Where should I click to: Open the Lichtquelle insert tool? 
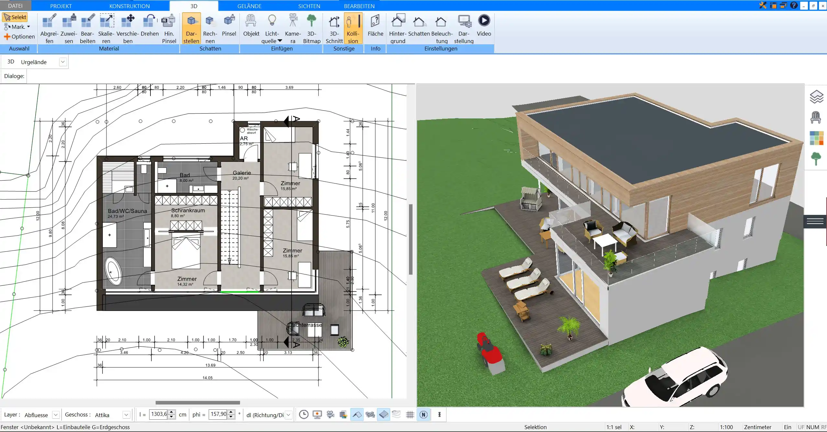(272, 28)
